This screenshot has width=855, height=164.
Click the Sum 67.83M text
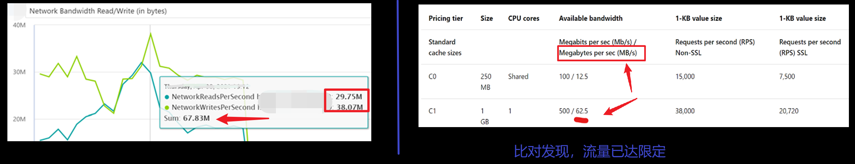tap(187, 118)
